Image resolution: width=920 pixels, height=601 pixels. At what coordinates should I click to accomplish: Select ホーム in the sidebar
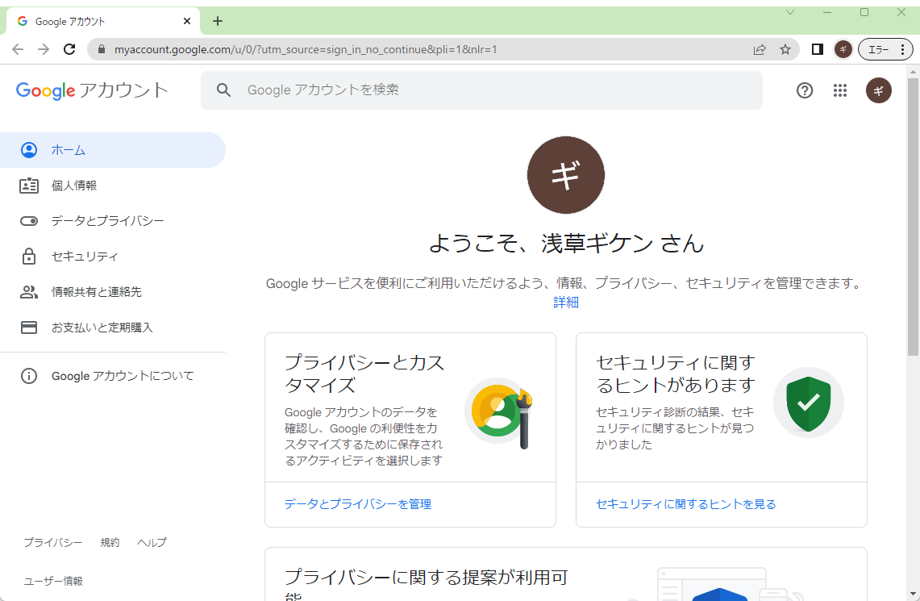pyautogui.click(x=113, y=150)
